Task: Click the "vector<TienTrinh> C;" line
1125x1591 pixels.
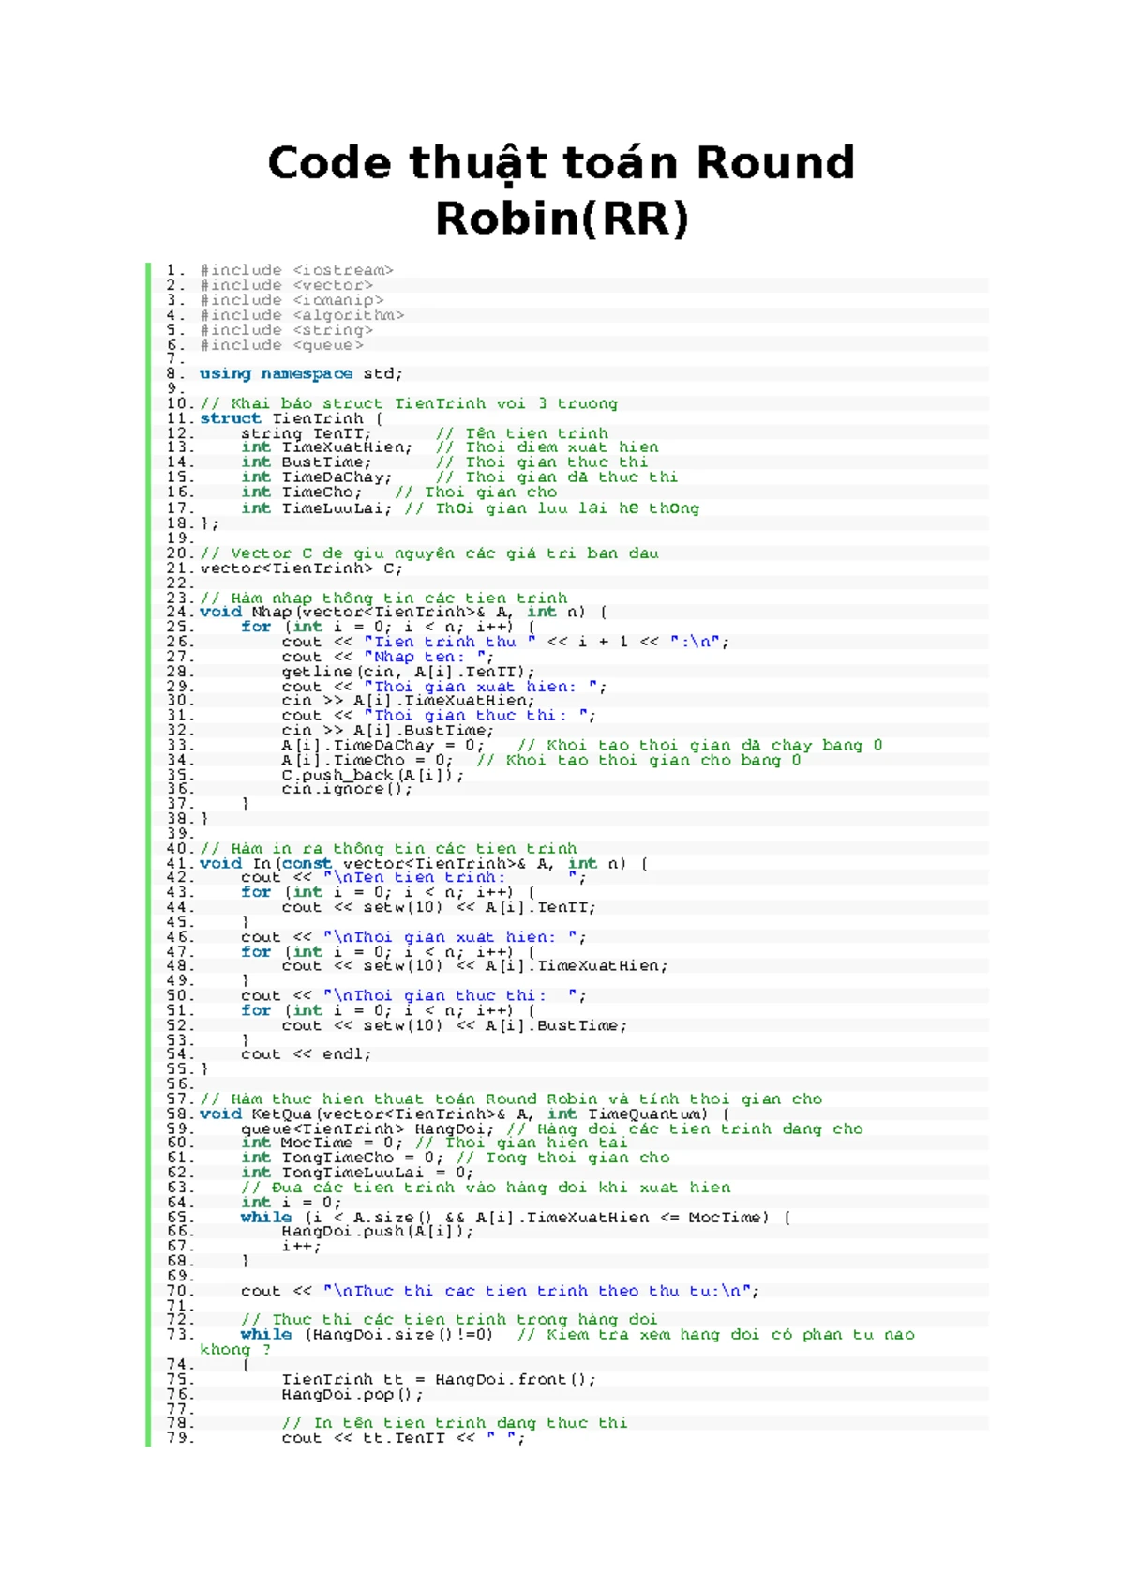Action: coord(301,568)
